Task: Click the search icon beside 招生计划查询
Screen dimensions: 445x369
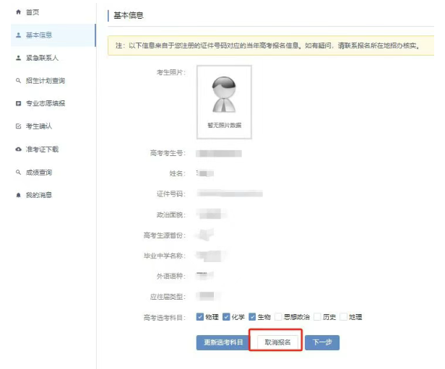Action: tap(18, 81)
